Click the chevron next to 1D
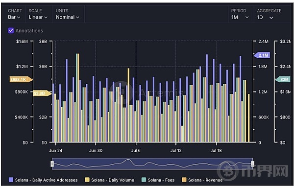294x188 pixels. coord(271,18)
